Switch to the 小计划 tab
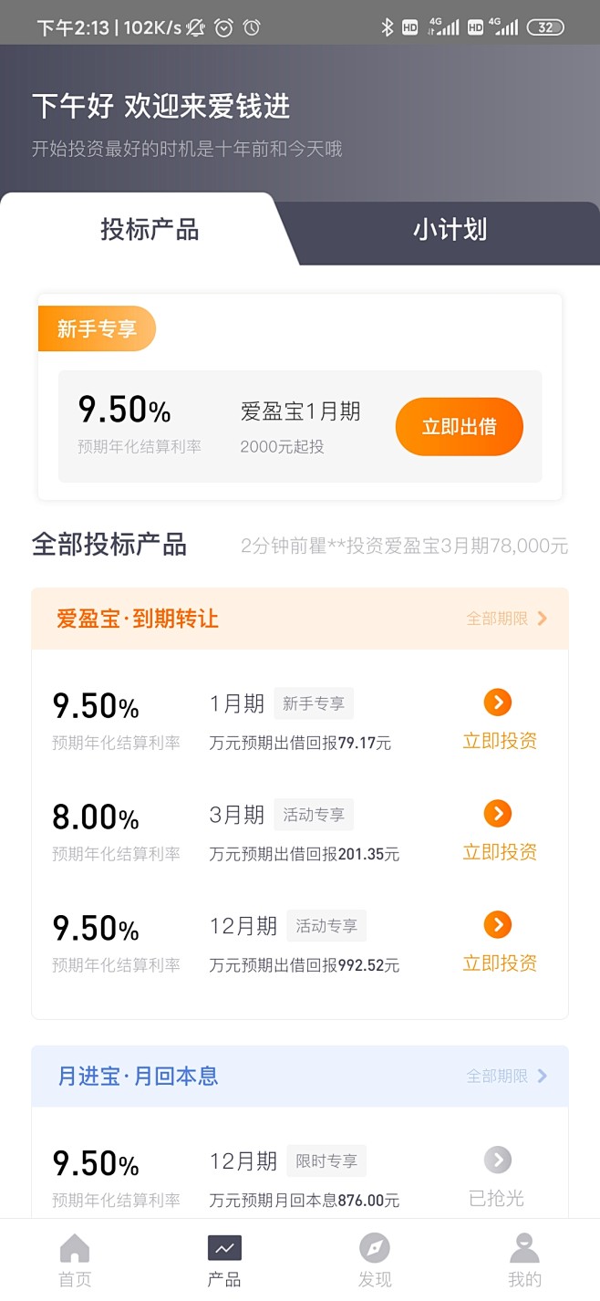The width and height of the screenshot is (600, 1301). 450,230
